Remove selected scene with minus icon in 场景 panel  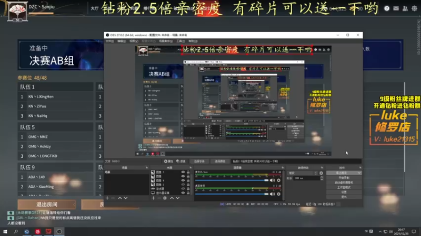tap(113, 198)
